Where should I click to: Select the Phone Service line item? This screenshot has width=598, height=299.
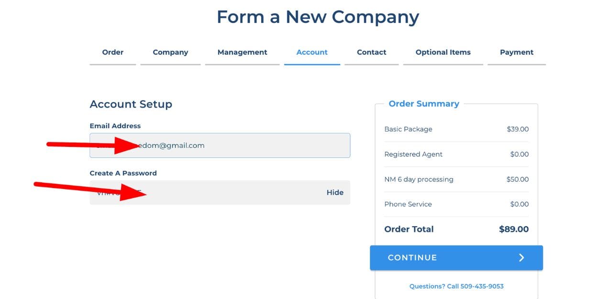point(408,204)
